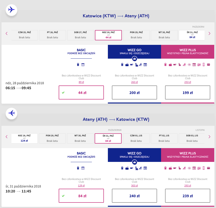Open the 293 zł non-member price link
This screenshot has height=208, width=216.
pyautogui.click(x=188, y=185)
